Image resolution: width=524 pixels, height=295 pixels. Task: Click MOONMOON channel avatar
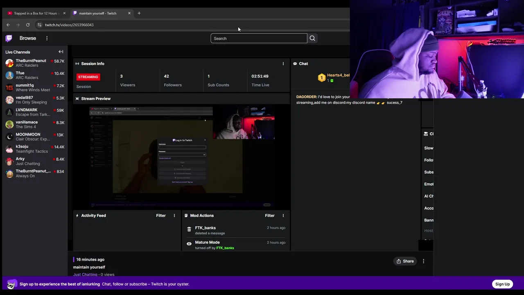tap(9, 137)
